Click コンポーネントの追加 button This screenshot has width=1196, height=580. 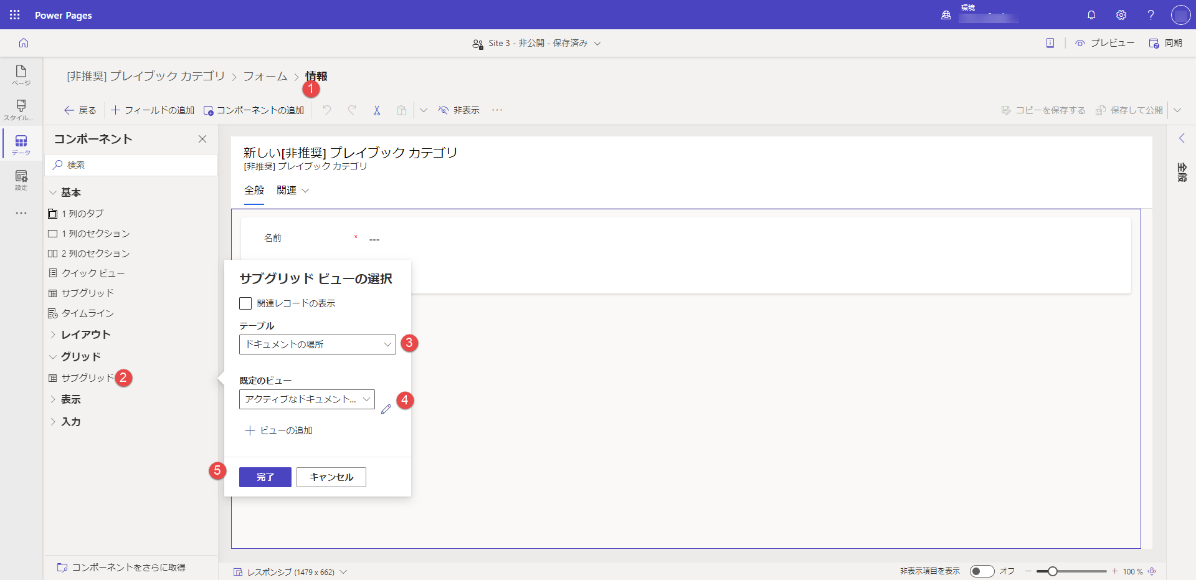pos(254,110)
